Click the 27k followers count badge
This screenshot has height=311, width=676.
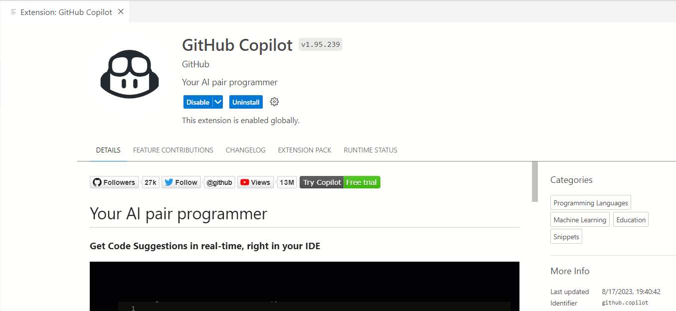151,182
